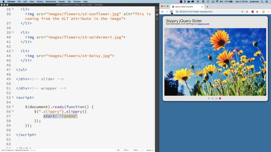271x152 pixels.
Task: Open Notification Center icon in menu bar
Action: 267,2
